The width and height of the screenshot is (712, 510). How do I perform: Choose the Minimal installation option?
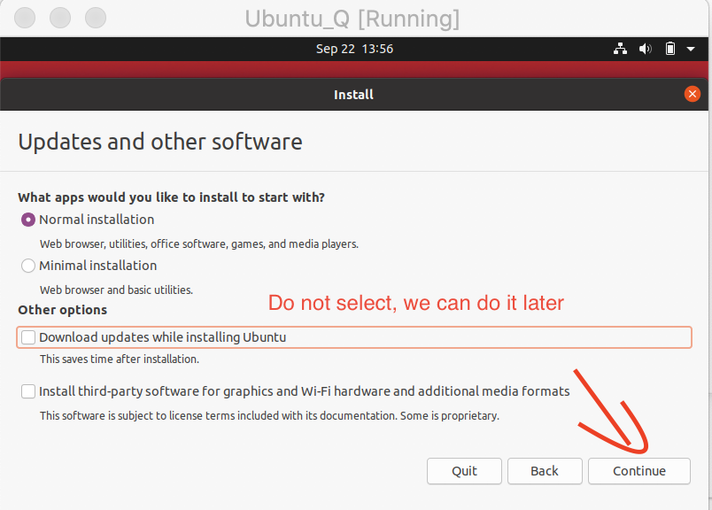tap(28, 266)
